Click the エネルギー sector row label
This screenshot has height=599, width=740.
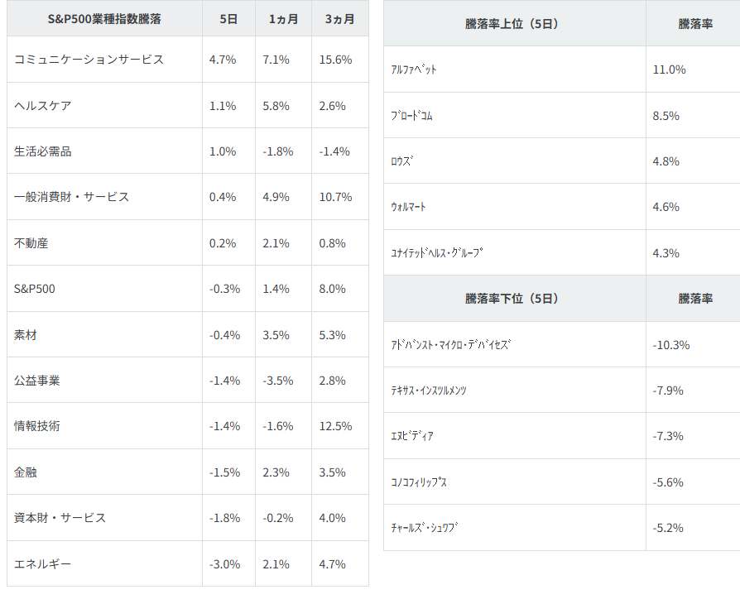click(43, 564)
